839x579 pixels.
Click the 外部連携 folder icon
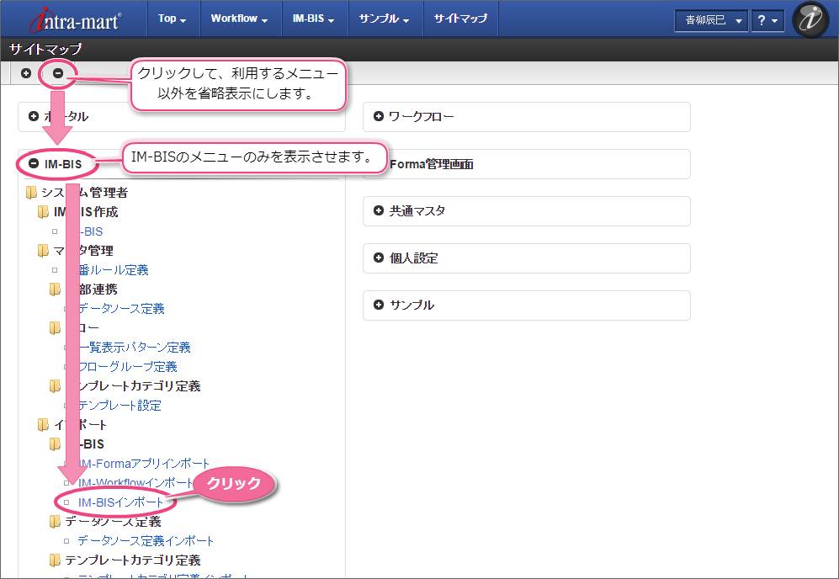pos(55,289)
